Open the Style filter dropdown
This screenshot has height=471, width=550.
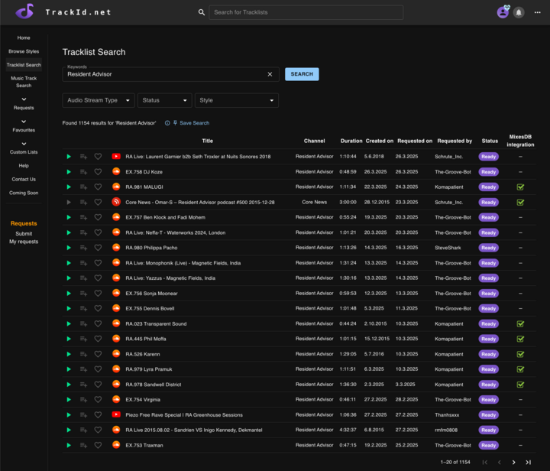click(x=237, y=100)
